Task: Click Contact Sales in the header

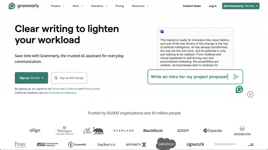Action: click(192, 6)
